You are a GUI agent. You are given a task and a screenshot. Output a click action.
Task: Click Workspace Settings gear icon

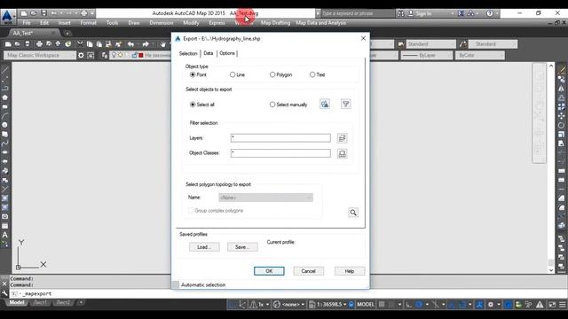81,55
